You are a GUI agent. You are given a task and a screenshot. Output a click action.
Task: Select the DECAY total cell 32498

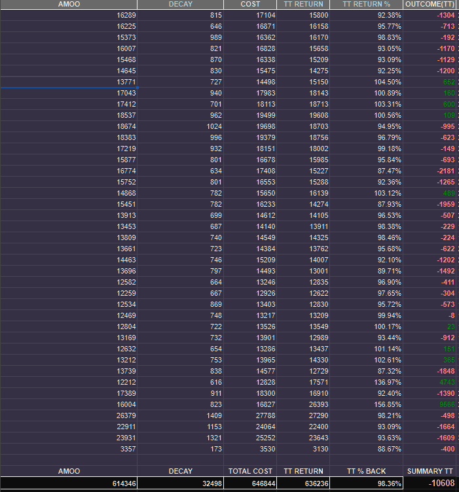pyautogui.click(x=180, y=483)
